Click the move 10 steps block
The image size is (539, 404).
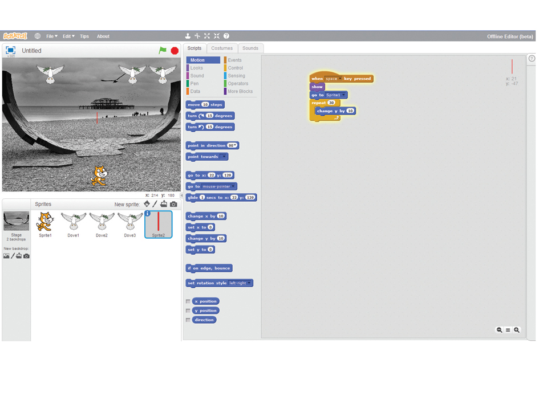[205, 104]
